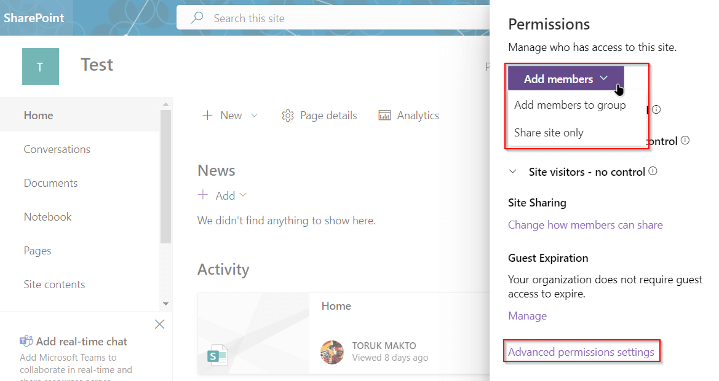The height and width of the screenshot is (381, 719).
Task: Navigate to Site contents
Action: pyautogui.click(x=54, y=284)
